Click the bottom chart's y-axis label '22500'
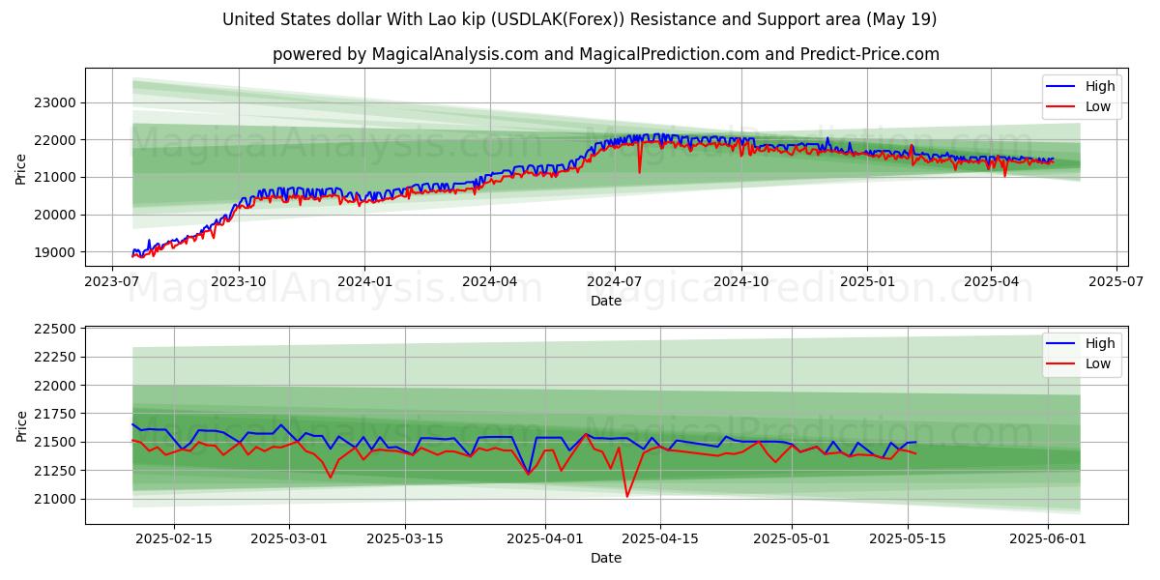 pos(56,330)
